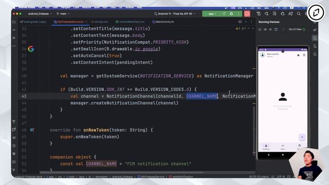Viewport: 329px width, 185px height.
Task: Open the main branch dropdown
Action: [63, 14]
